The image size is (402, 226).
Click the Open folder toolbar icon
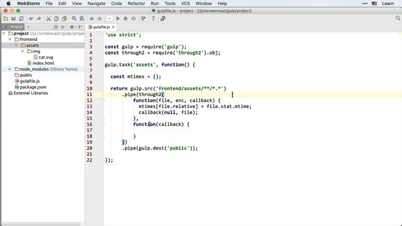click(6, 19)
